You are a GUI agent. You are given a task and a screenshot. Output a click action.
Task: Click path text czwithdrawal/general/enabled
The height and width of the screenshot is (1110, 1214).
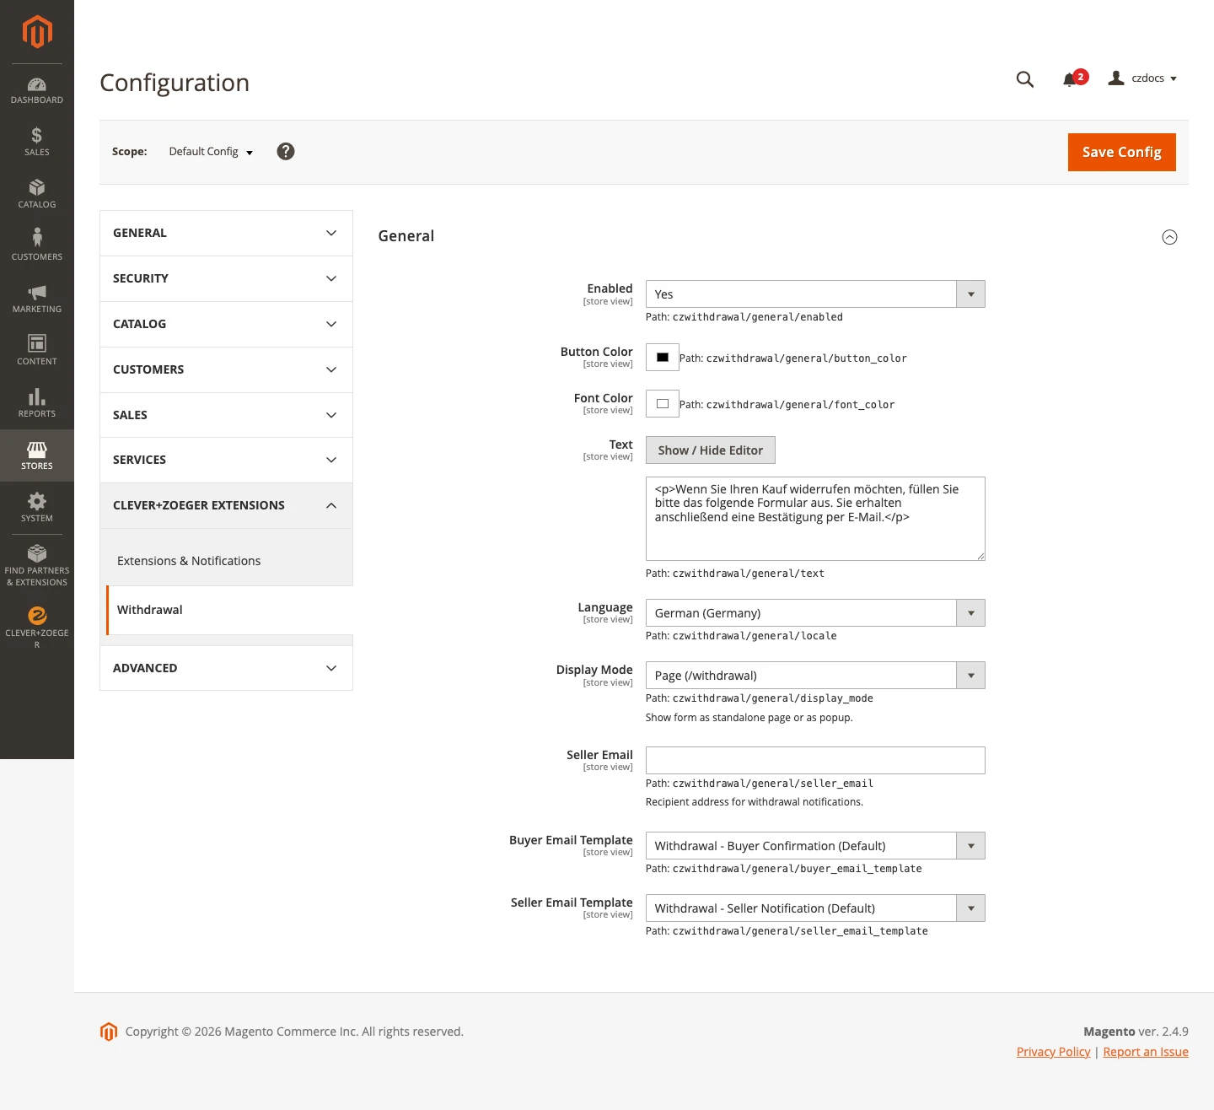(x=757, y=317)
